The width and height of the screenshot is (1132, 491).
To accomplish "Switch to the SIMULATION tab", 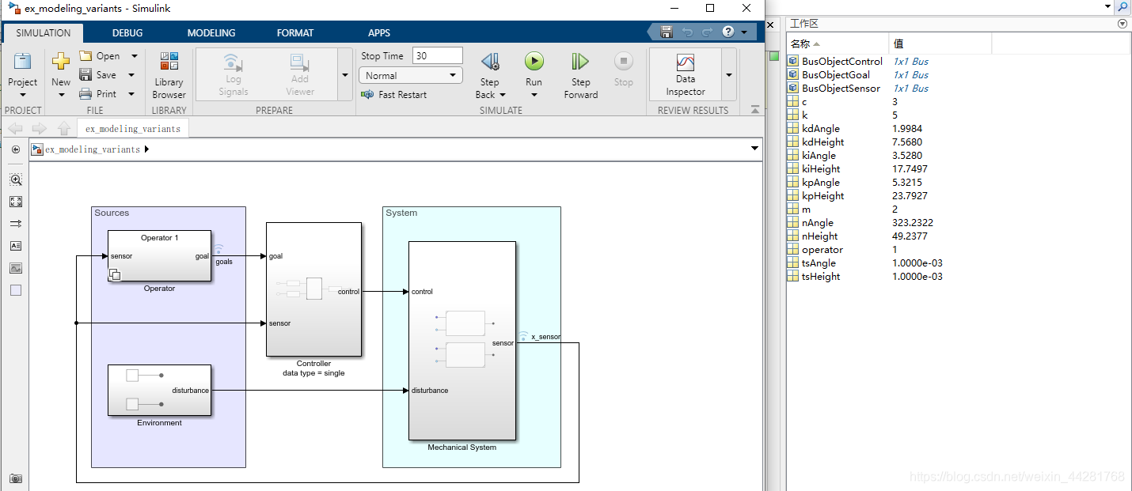I will click(x=44, y=33).
